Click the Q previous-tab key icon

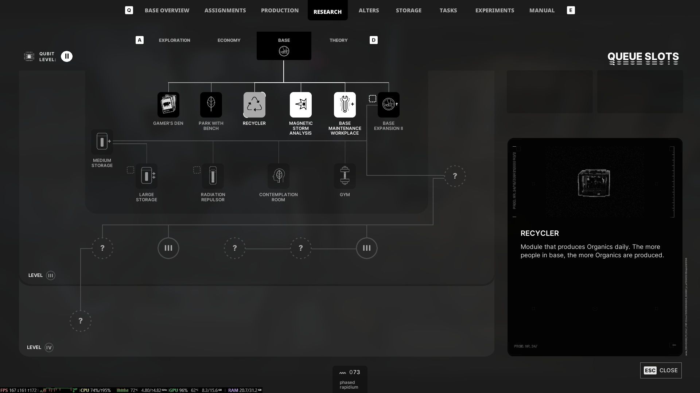click(x=129, y=10)
